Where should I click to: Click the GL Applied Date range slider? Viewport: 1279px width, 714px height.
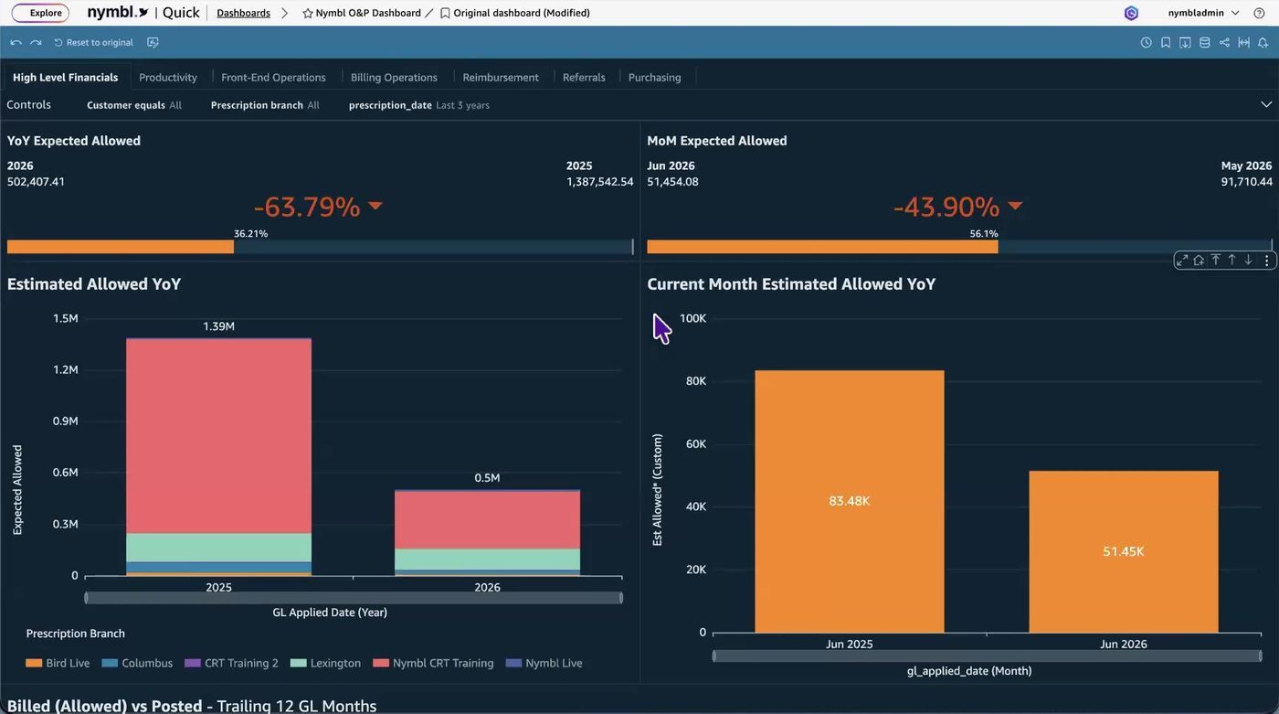point(354,598)
